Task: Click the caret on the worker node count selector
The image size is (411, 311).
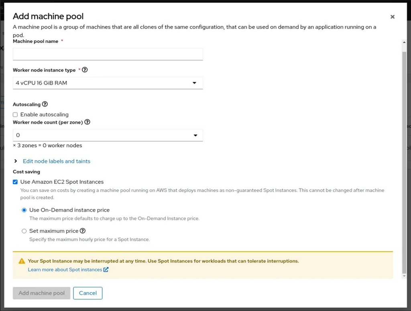Action: [195, 135]
